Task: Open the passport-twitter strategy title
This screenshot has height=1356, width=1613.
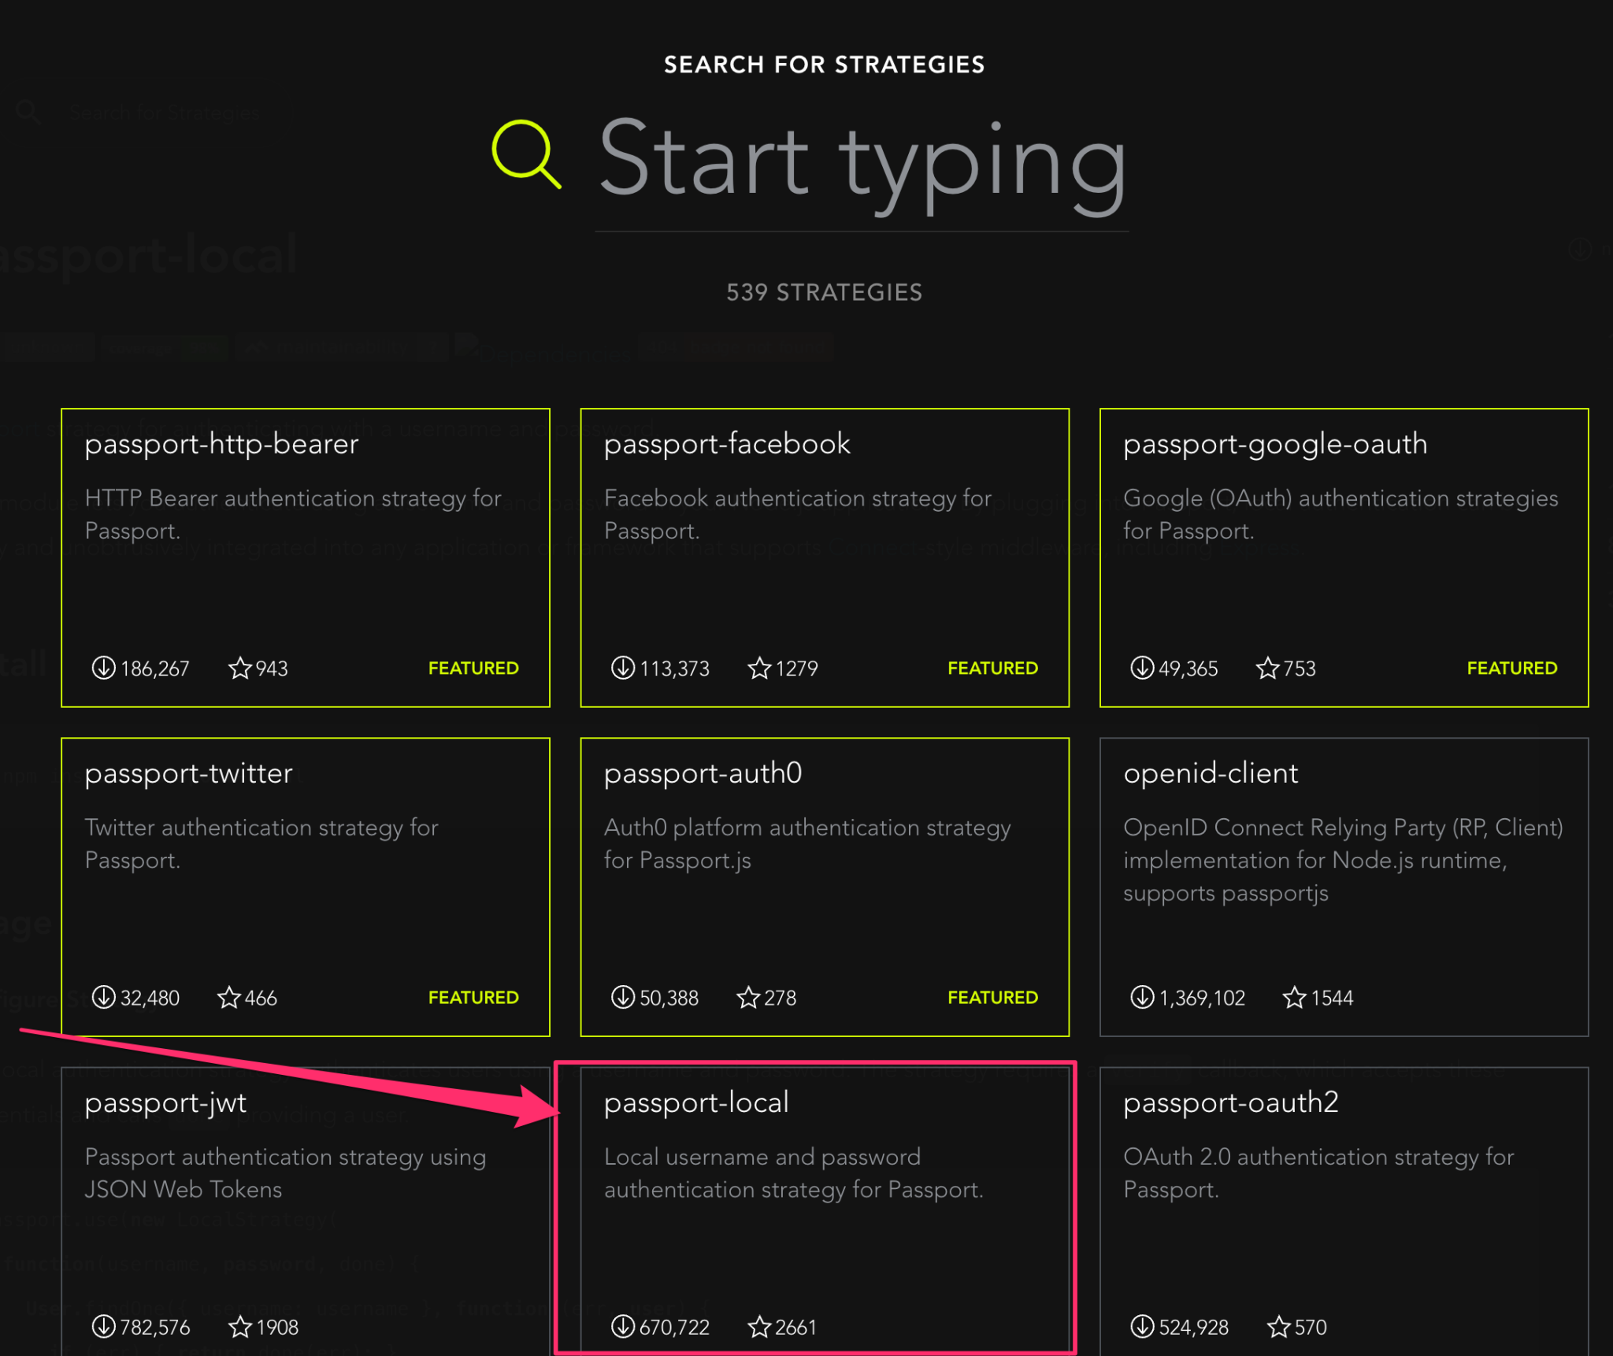Action: click(188, 773)
